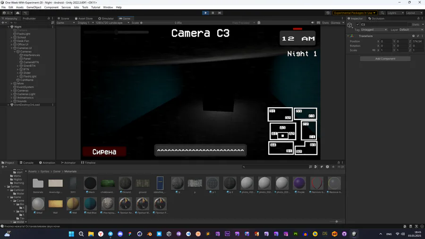This screenshot has width=425, height=239.
Task: Toggle Gizmos in the Game view
Action: coord(335,23)
